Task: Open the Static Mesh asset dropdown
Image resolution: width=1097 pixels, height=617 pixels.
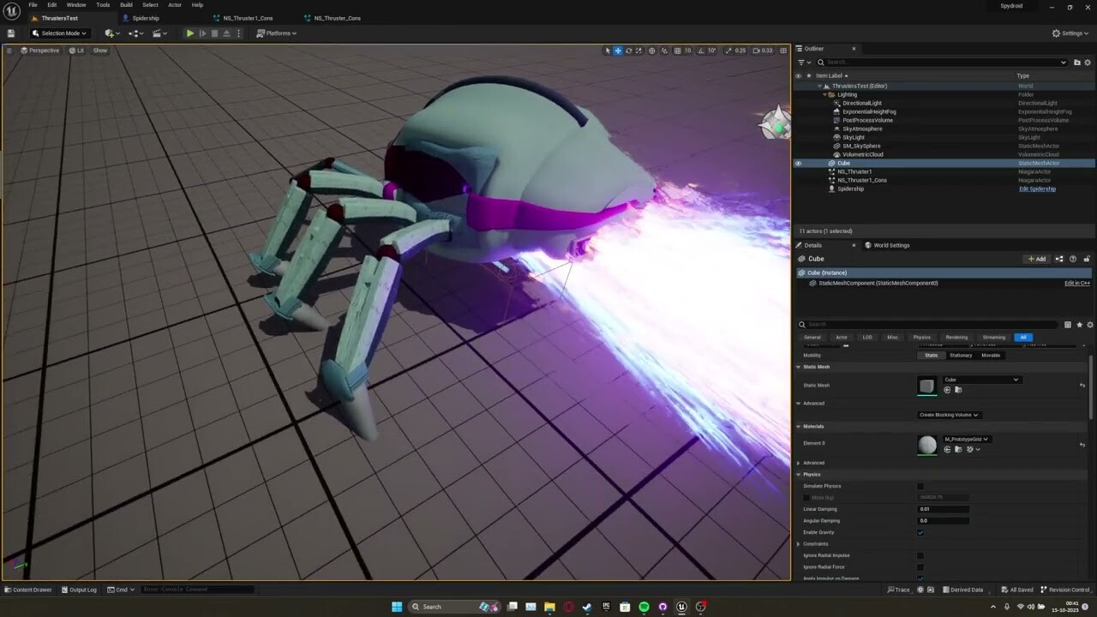Action: point(1016,380)
